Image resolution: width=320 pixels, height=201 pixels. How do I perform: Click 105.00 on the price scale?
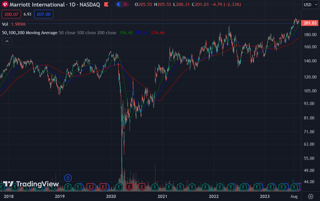click(310, 91)
